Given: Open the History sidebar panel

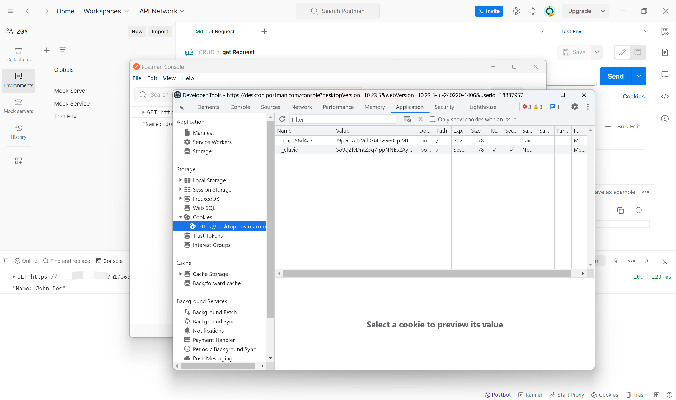Looking at the screenshot, I should 18,132.
